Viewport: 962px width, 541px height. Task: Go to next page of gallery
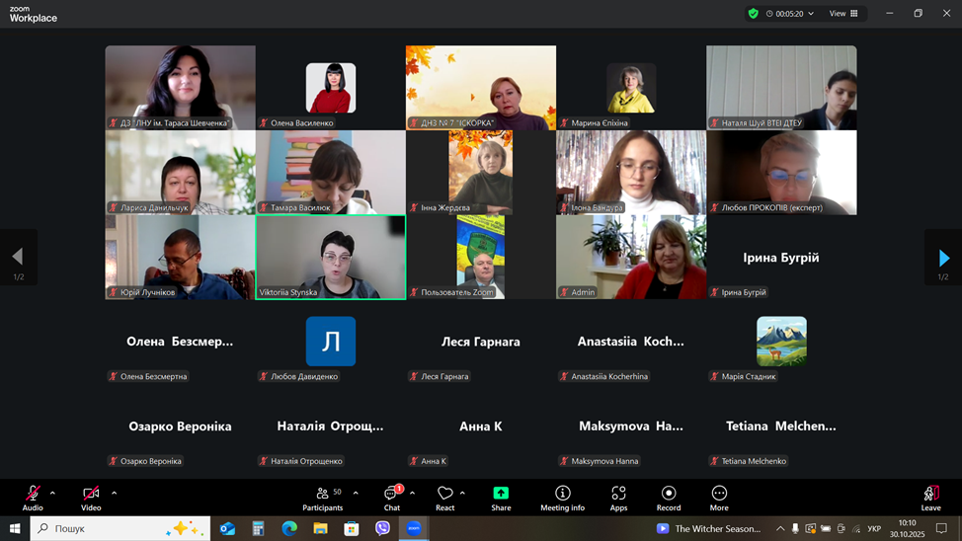click(943, 258)
